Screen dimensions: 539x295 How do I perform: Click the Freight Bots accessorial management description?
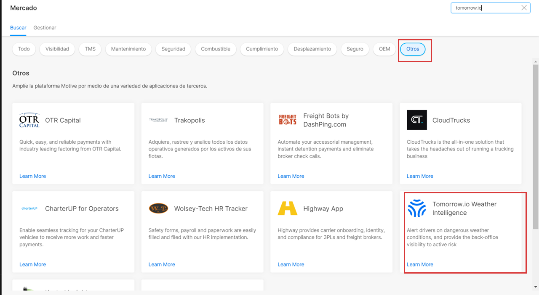(x=325, y=149)
